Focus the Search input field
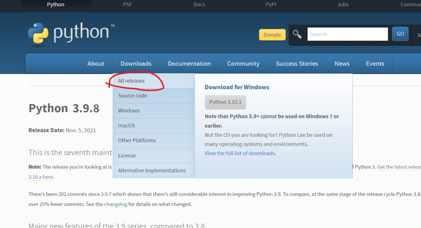 click(347, 34)
